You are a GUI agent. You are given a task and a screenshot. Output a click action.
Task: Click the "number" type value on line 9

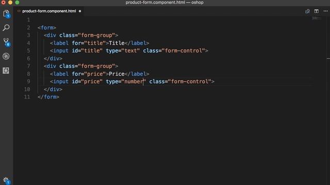coord(134,82)
